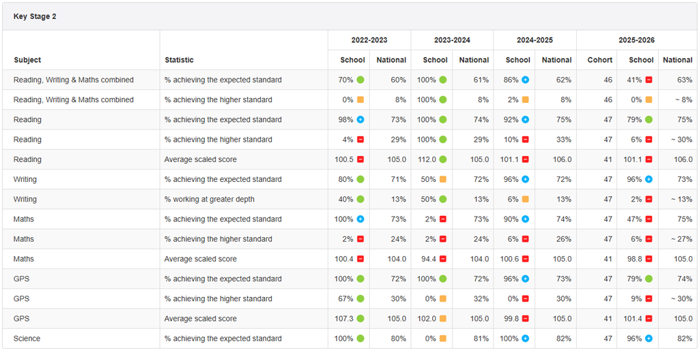
Task: Click the Statistic column header
Action: click(x=180, y=60)
